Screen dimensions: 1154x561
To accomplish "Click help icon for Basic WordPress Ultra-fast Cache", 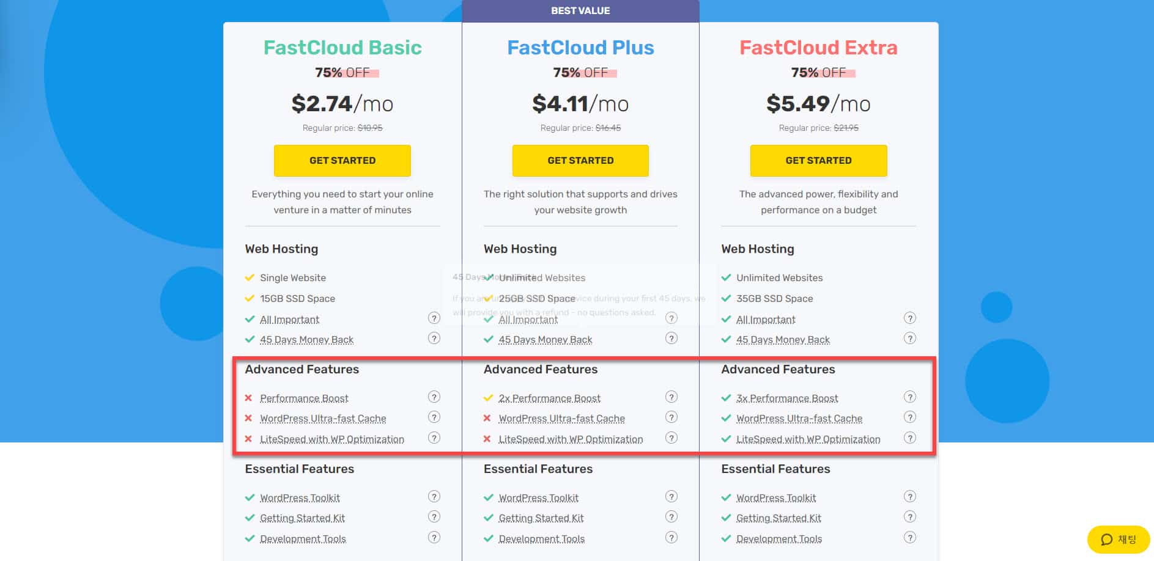I will 434,417.
